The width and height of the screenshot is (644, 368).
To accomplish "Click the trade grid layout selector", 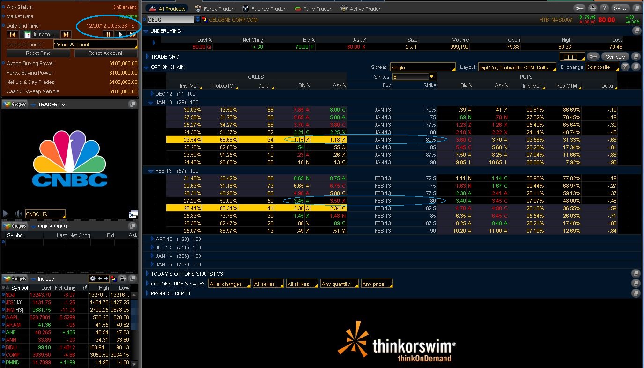I will 572,57.
